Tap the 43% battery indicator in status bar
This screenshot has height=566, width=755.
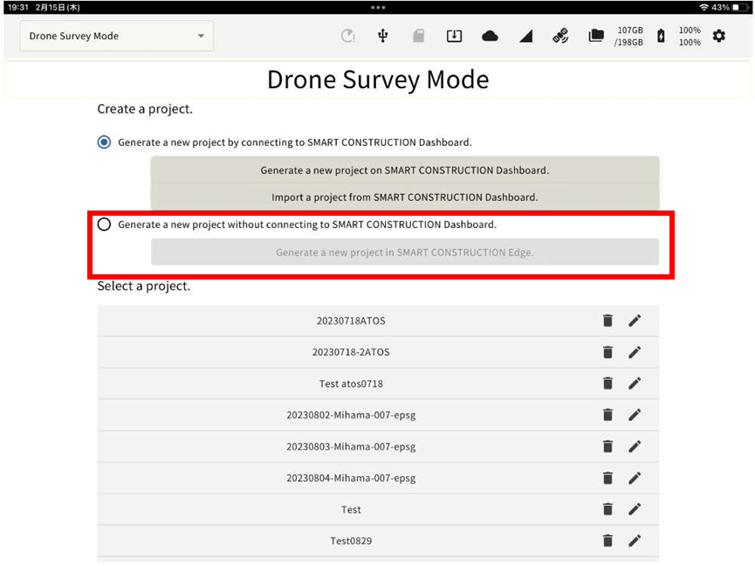point(729,7)
